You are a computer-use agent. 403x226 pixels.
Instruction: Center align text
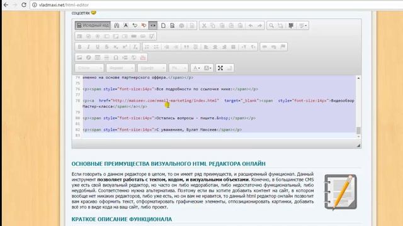click(x=215, y=47)
